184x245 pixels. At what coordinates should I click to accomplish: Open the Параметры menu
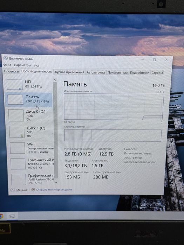22,65
